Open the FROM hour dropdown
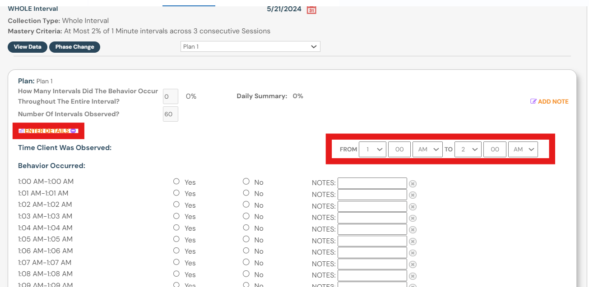 pos(372,150)
